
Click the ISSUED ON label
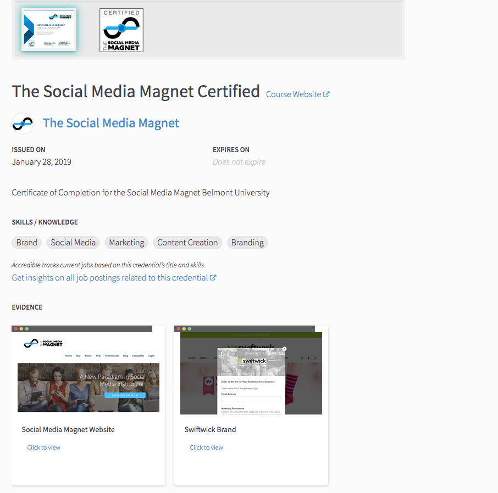(x=29, y=150)
